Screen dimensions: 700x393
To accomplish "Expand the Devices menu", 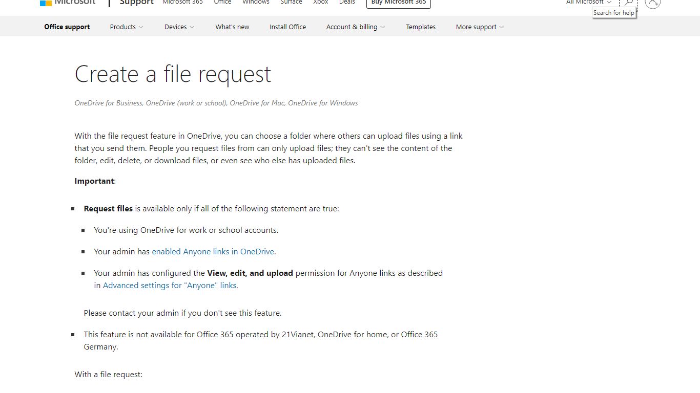I will click(x=179, y=27).
